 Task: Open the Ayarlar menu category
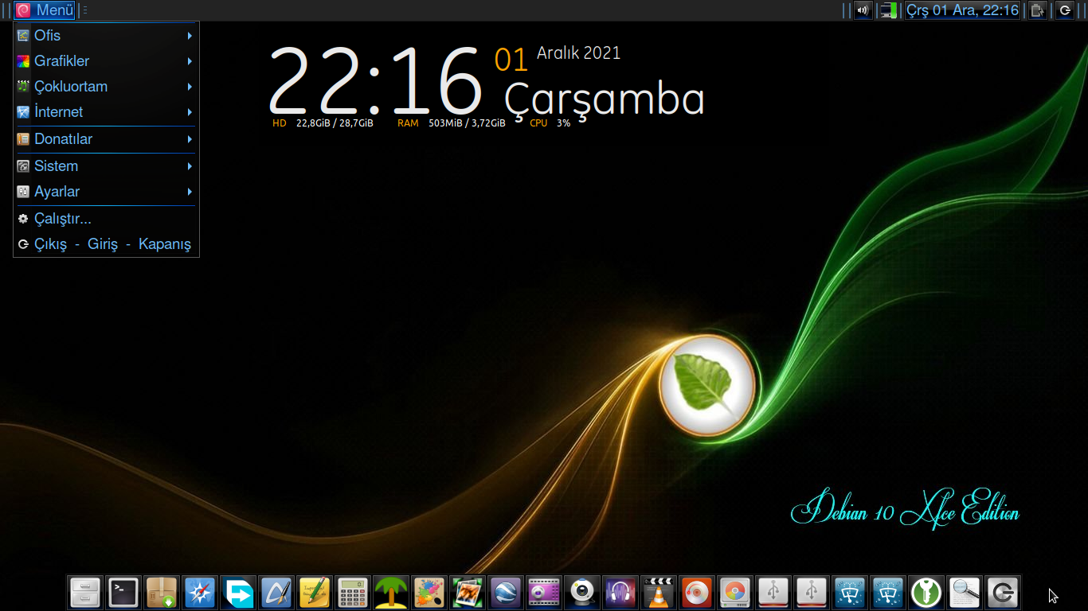[106, 192]
